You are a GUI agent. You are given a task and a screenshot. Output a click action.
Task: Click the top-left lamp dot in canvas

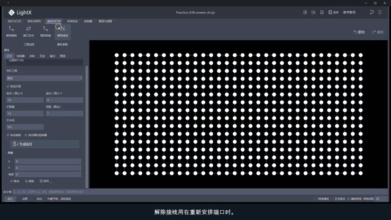[x=117, y=55]
